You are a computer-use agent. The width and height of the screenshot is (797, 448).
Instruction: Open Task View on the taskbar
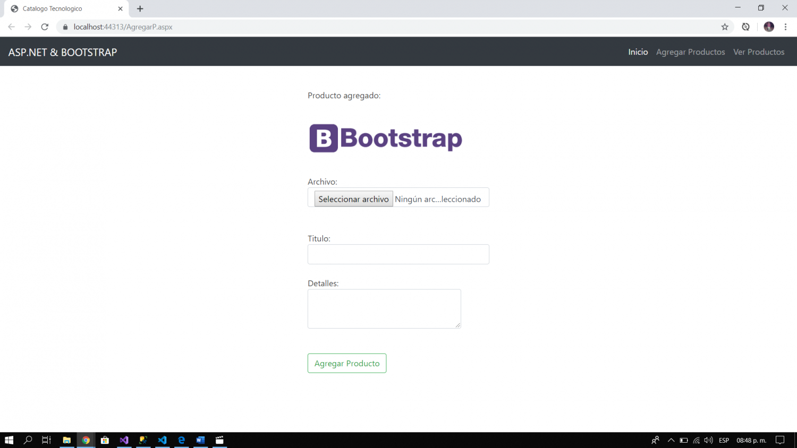coord(47,440)
